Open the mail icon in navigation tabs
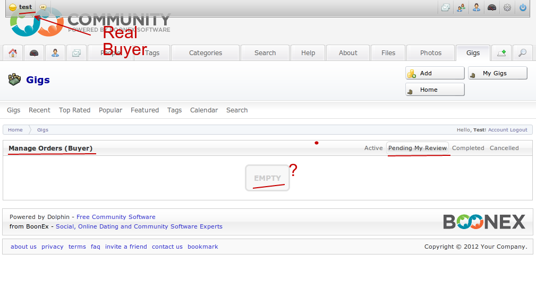Image resolution: width=536 pixels, height=281 pixels. 76,53
